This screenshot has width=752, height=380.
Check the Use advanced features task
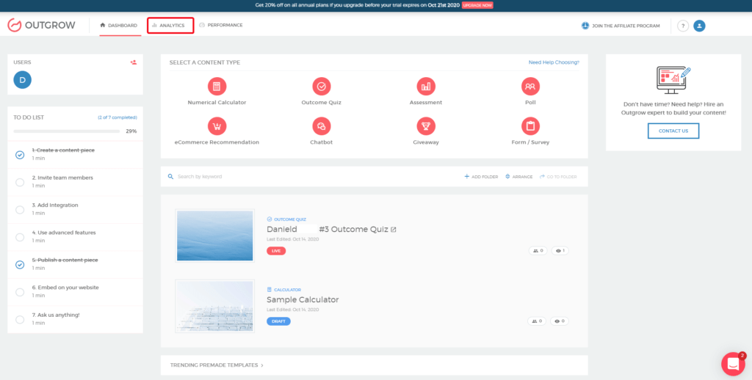[20, 237]
